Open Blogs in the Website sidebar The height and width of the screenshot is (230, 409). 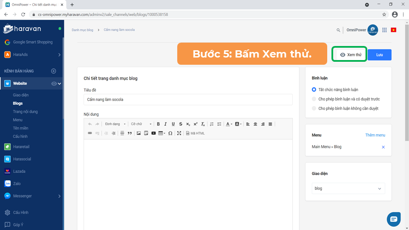coord(18,103)
